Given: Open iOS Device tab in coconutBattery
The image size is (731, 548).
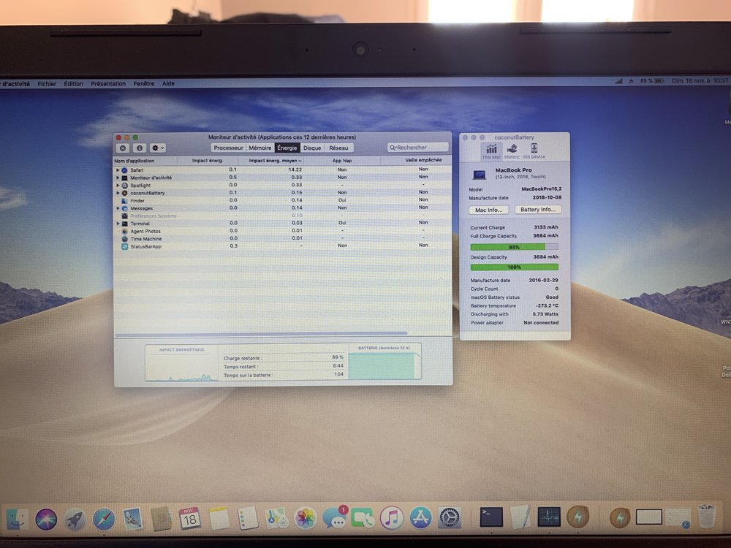Looking at the screenshot, I should pyautogui.click(x=534, y=151).
